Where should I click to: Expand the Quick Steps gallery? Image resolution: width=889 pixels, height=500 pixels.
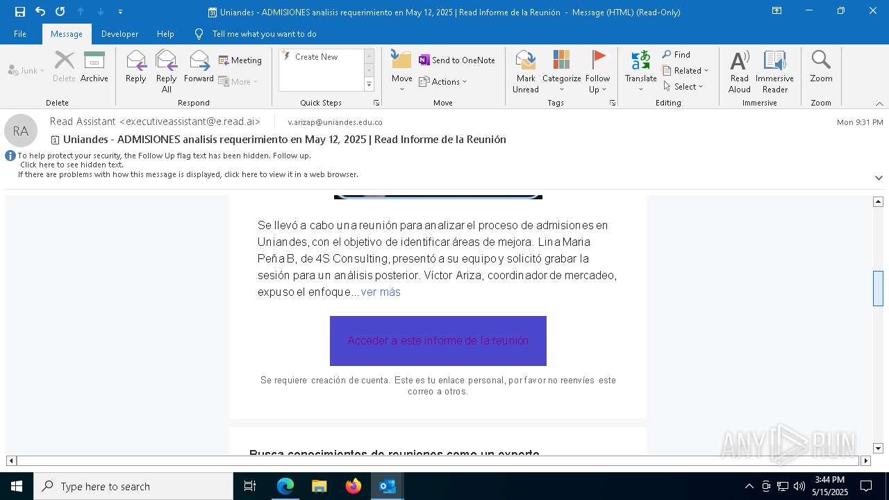(x=369, y=85)
